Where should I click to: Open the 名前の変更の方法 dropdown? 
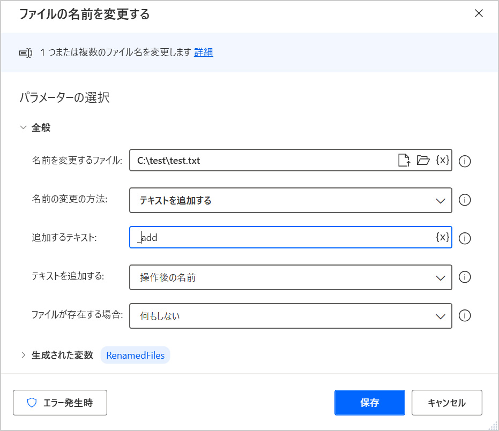(x=291, y=200)
